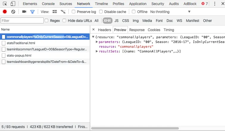Close the DevTools panel
This screenshot has height=131, width=225.
[x=223, y=4]
